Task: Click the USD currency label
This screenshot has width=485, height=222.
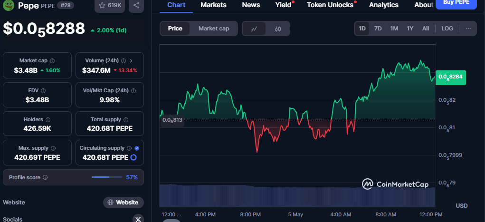Action: click(x=462, y=205)
